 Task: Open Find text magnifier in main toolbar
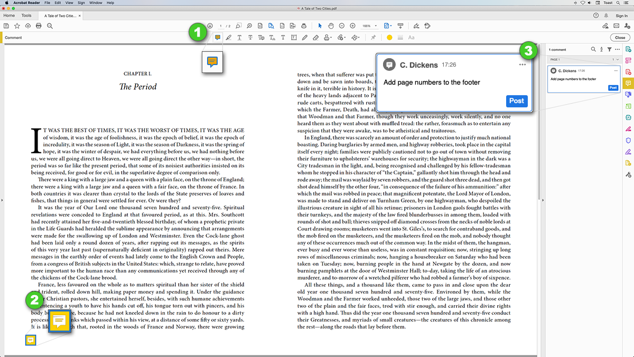tap(50, 25)
